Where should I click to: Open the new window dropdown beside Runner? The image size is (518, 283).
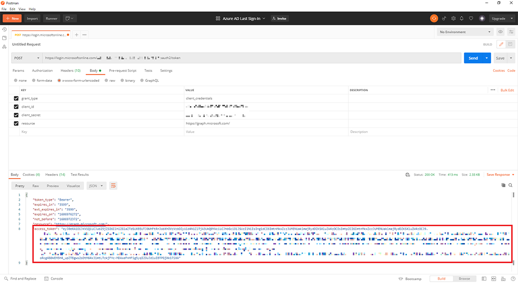coord(69,18)
